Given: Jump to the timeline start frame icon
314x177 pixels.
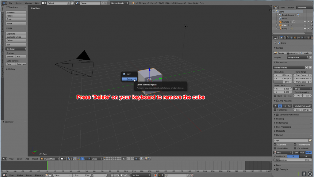Looking at the screenshot, I should [x=112, y=175].
